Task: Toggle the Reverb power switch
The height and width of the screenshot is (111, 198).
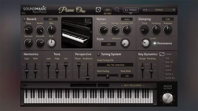Action: coord(24,19)
